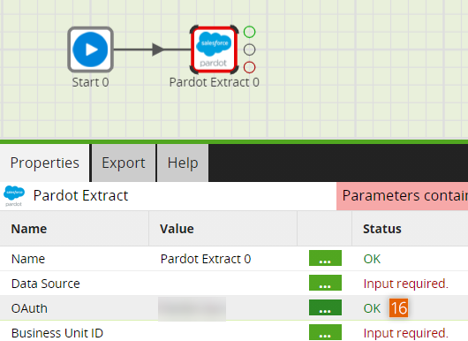Open the Data Source editor ellipsis button

tap(325, 283)
